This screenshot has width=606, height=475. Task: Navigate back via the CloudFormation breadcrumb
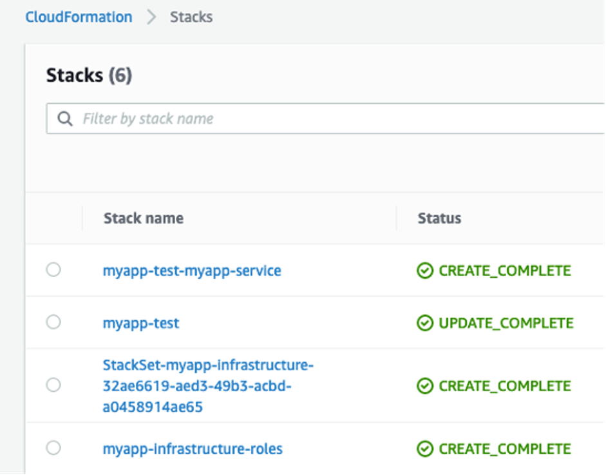point(78,17)
